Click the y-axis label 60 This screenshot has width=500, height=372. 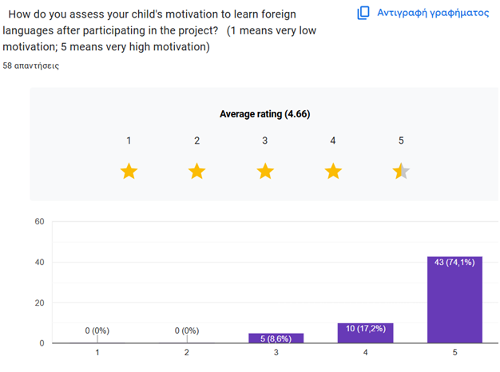tap(38, 221)
